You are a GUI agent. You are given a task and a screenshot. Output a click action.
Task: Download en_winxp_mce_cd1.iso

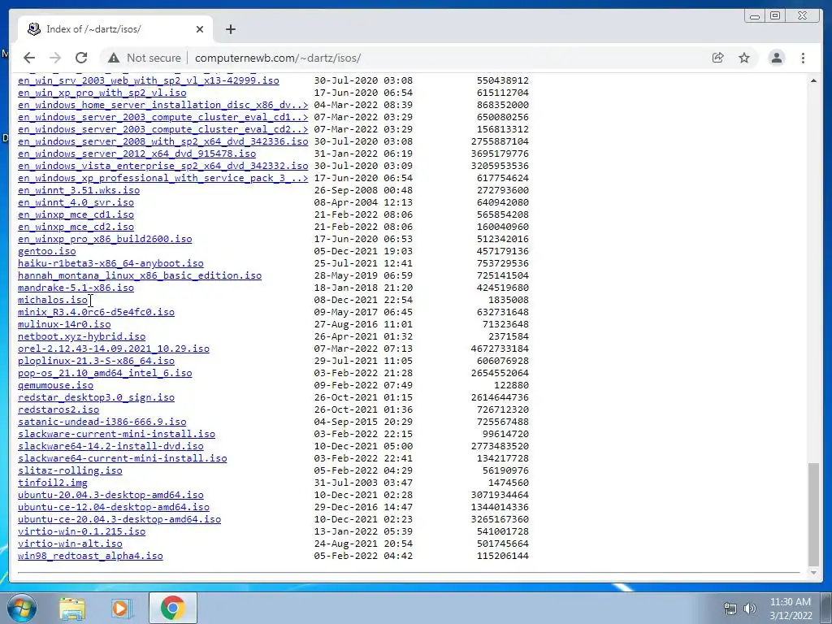coord(76,214)
